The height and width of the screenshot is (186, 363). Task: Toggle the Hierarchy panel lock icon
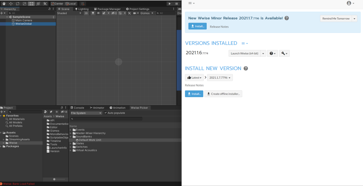point(50,9)
